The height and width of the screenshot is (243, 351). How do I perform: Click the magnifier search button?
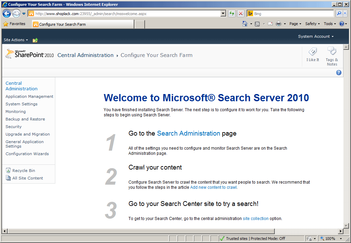[x=339, y=14]
